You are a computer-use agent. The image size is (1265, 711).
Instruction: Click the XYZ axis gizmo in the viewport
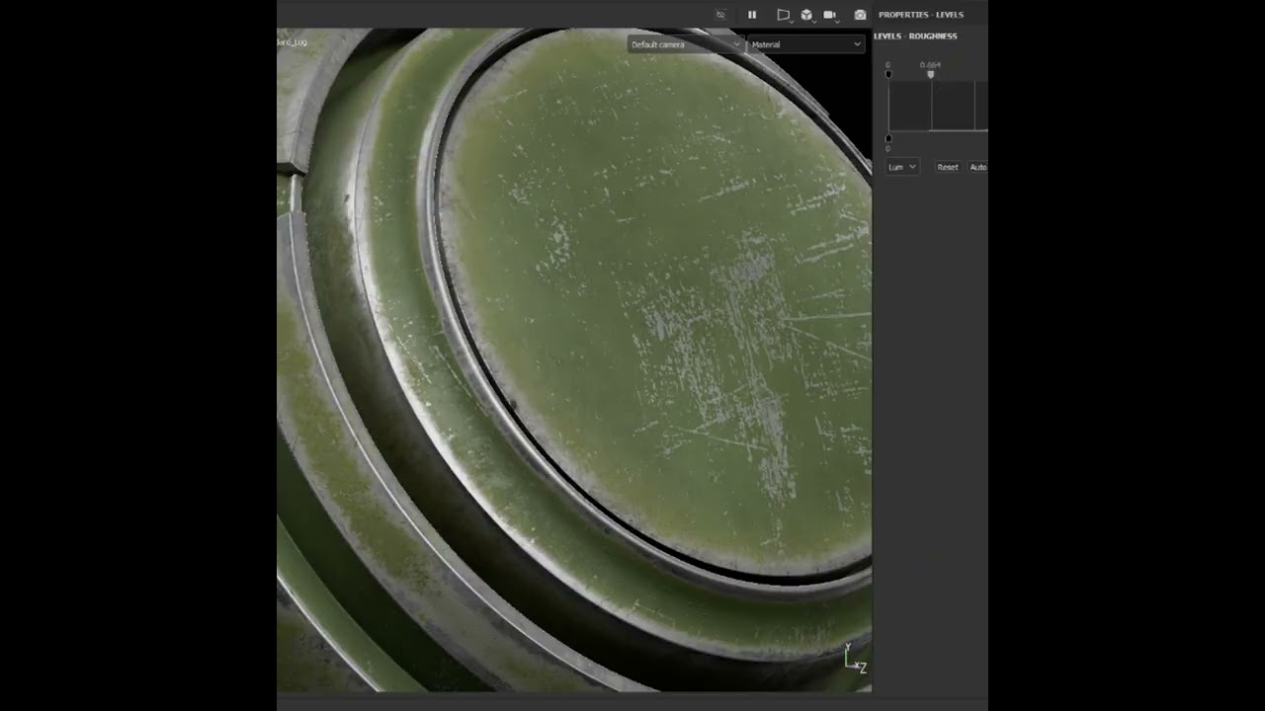(x=856, y=660)
